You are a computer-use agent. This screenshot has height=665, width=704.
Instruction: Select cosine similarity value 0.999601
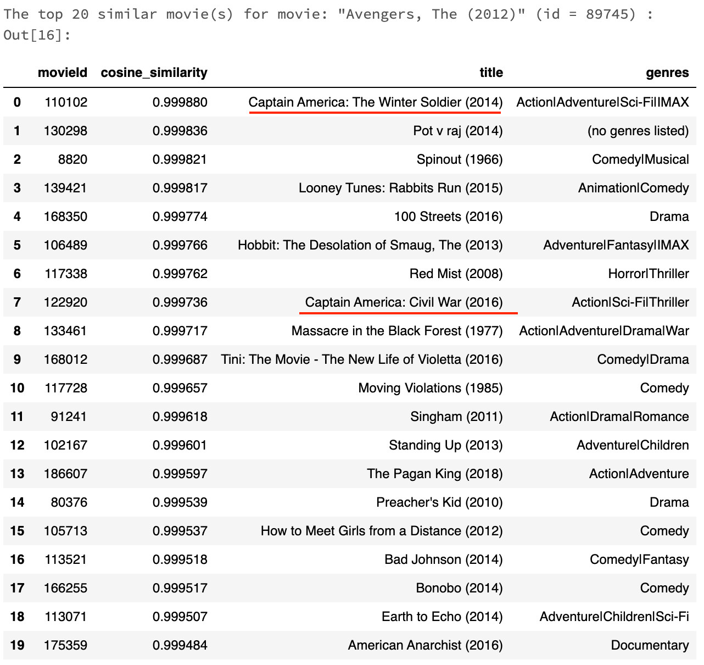click(x=180, y=445)
